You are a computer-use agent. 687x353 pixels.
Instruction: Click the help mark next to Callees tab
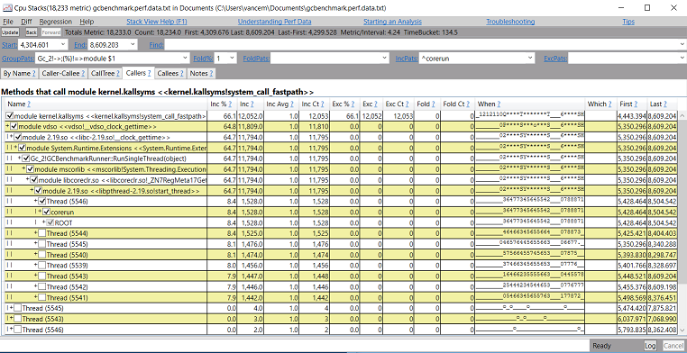[182, 74]
